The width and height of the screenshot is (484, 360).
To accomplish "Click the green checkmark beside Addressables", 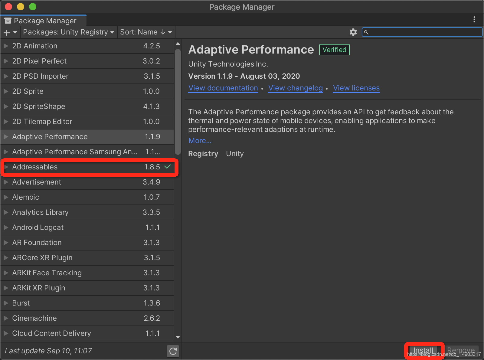I will point(168,167).
